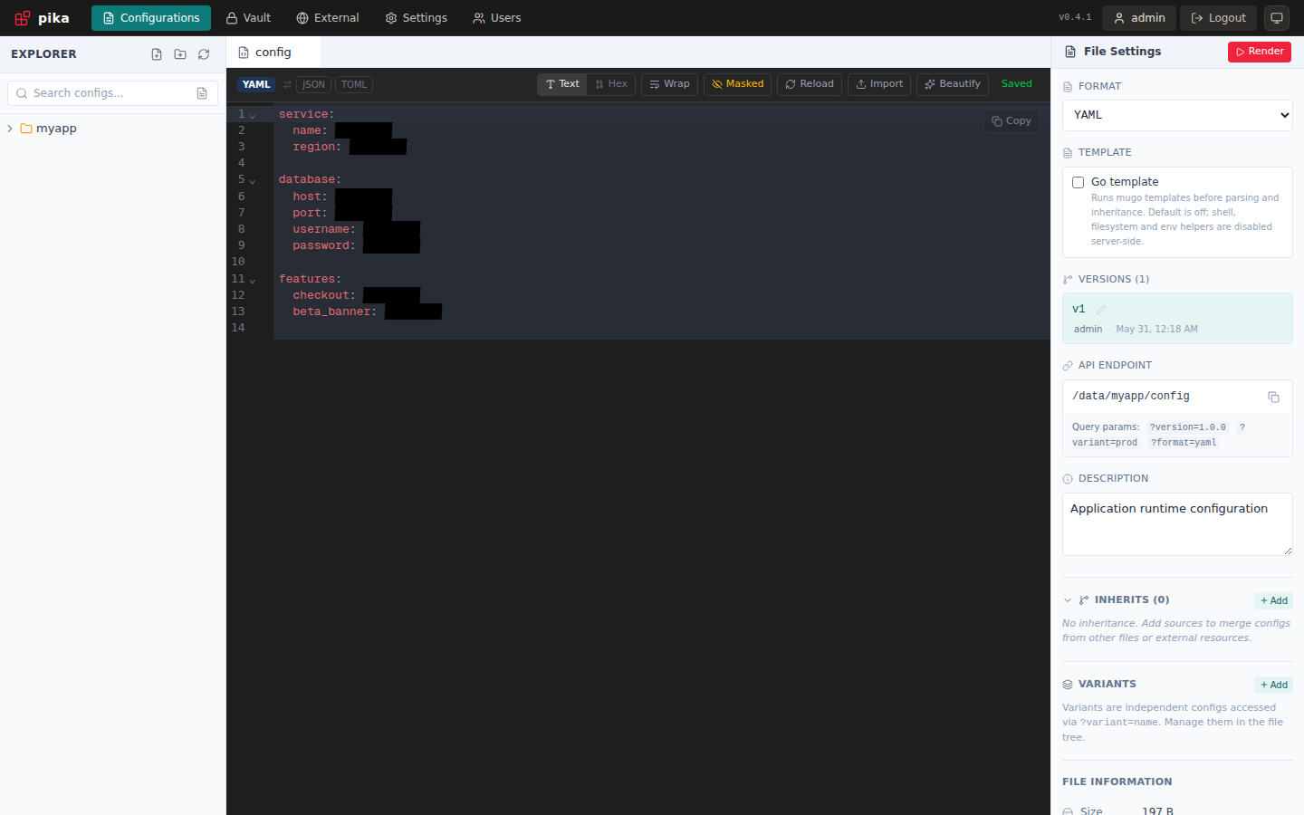Click the new folder icon in Explorer
The width and height of the screenshot is (1304, 815).
tap(180, 54)
